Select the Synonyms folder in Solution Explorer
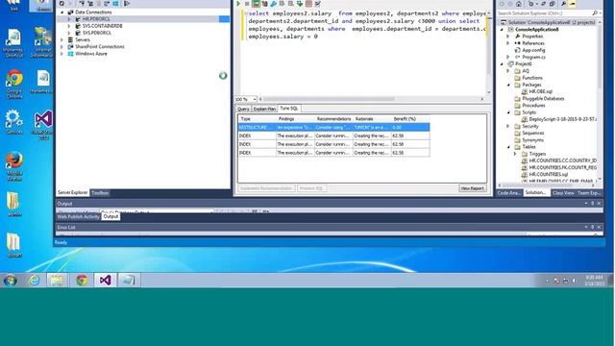Viewport: 615px width, 346px height. 532,140
